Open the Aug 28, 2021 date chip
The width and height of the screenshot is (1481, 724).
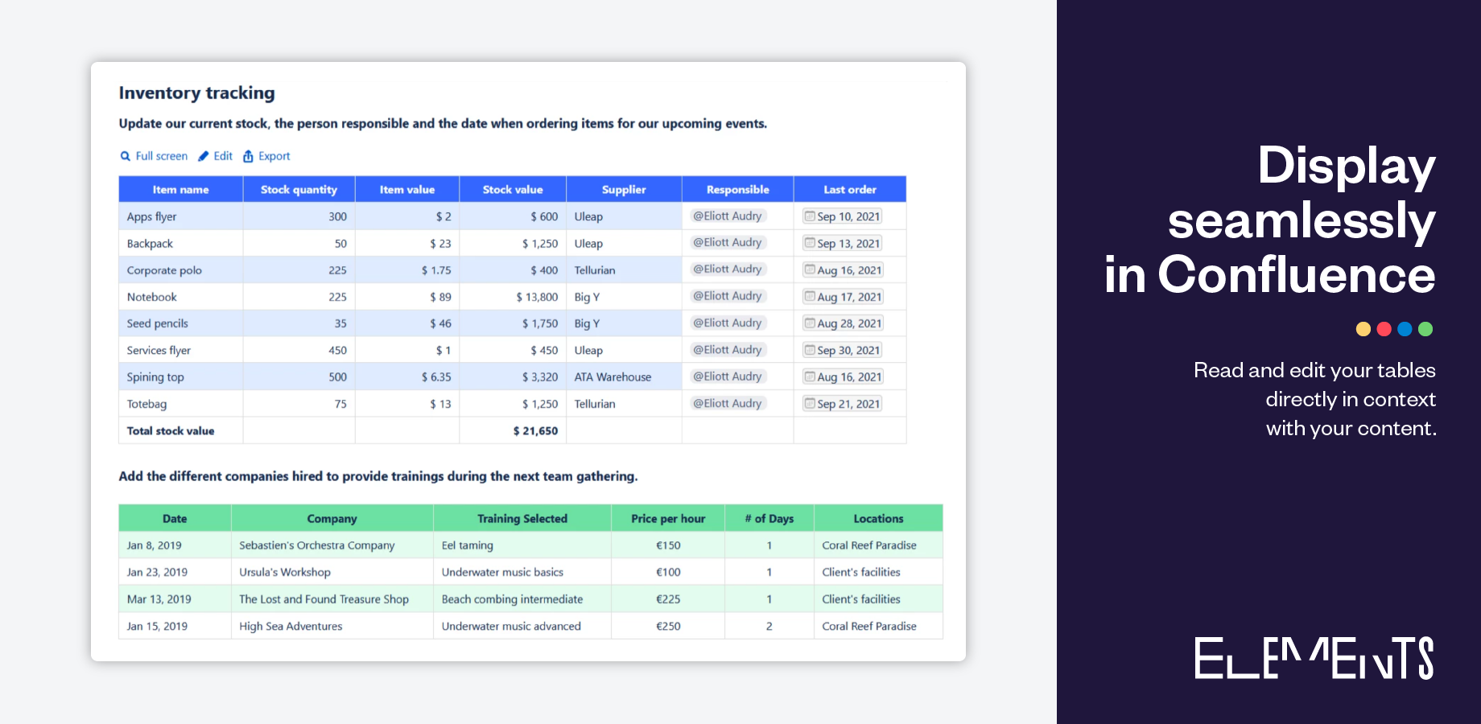pyautogui.click(x=848, y=323)
